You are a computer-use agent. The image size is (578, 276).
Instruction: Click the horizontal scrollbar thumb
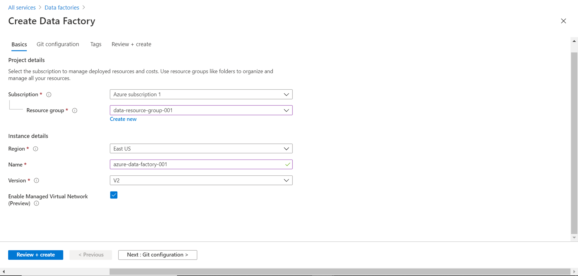(x=340, y=271)
